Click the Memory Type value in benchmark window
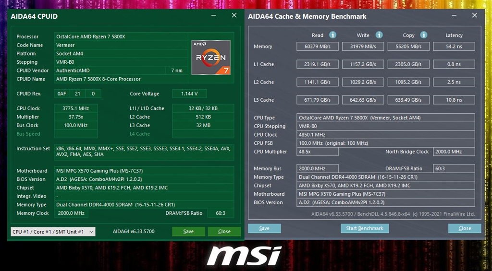This screenshot has height=271, width=492. [386, 177]
